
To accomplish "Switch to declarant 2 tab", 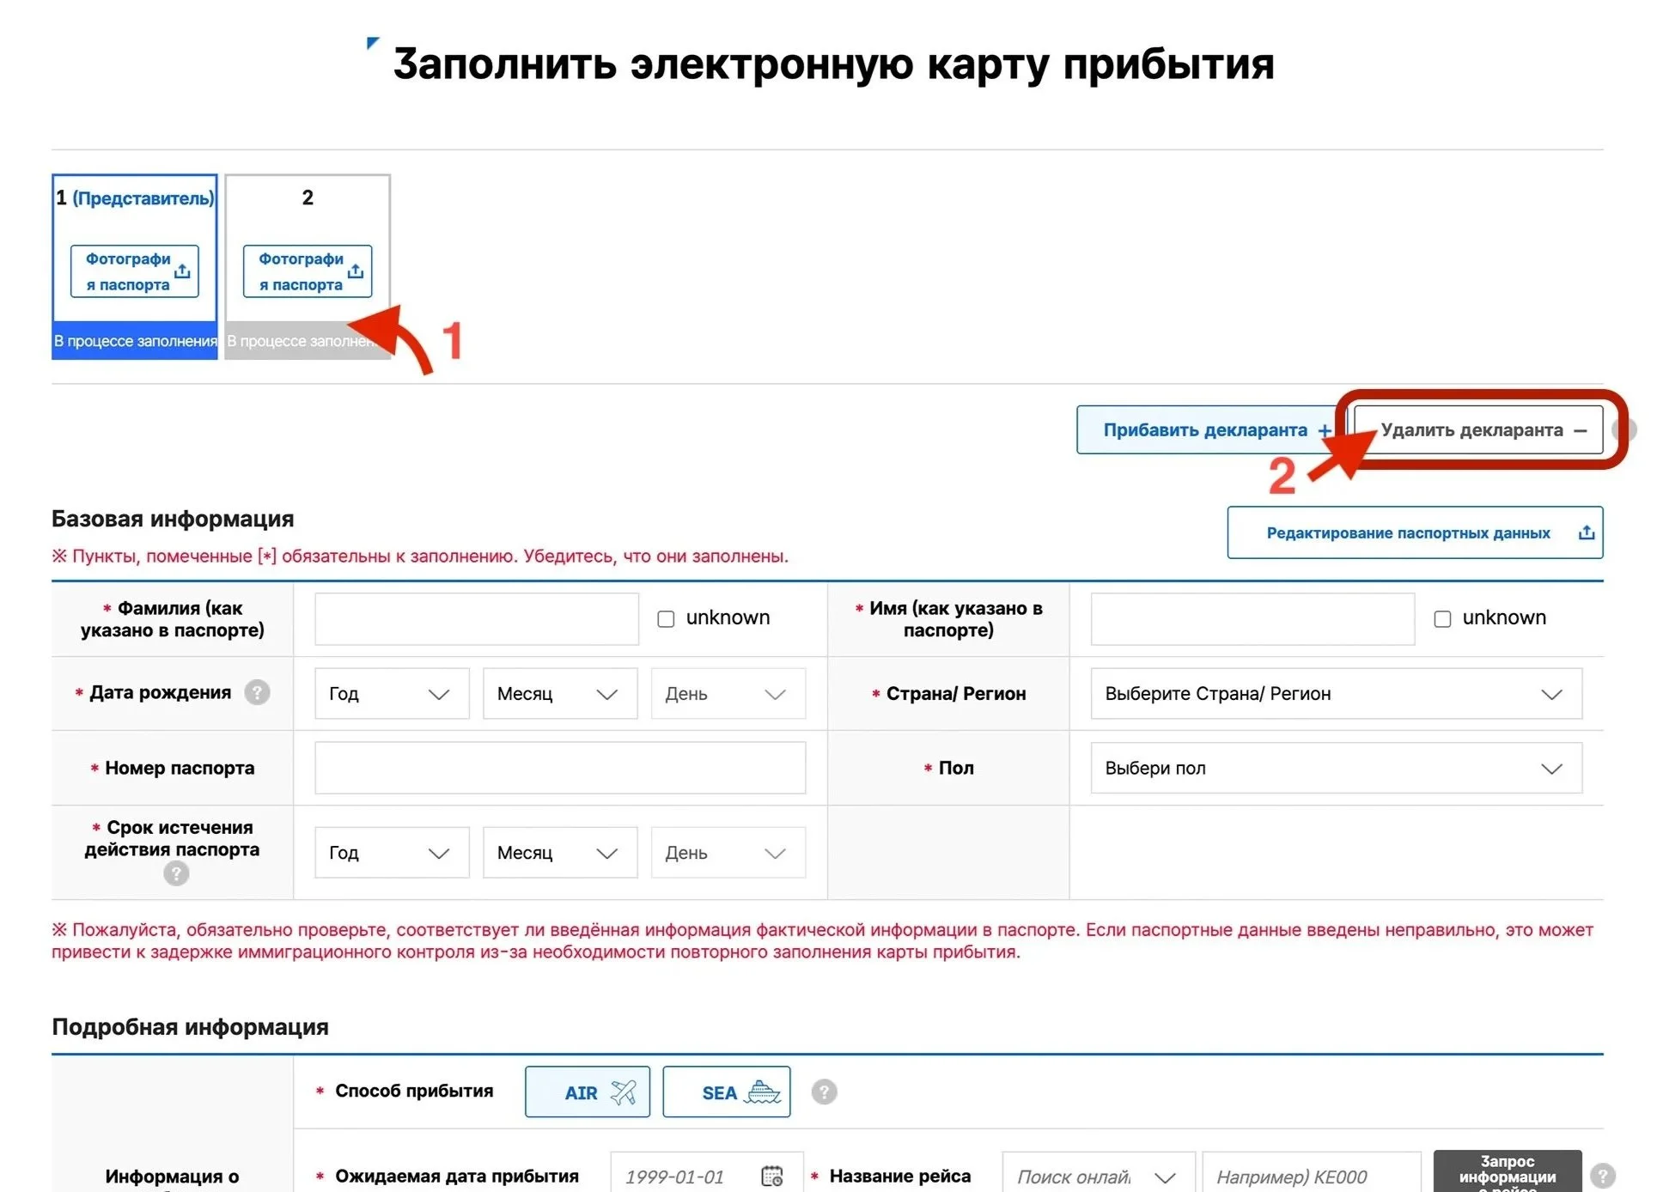I will click(x=308, y=198).
